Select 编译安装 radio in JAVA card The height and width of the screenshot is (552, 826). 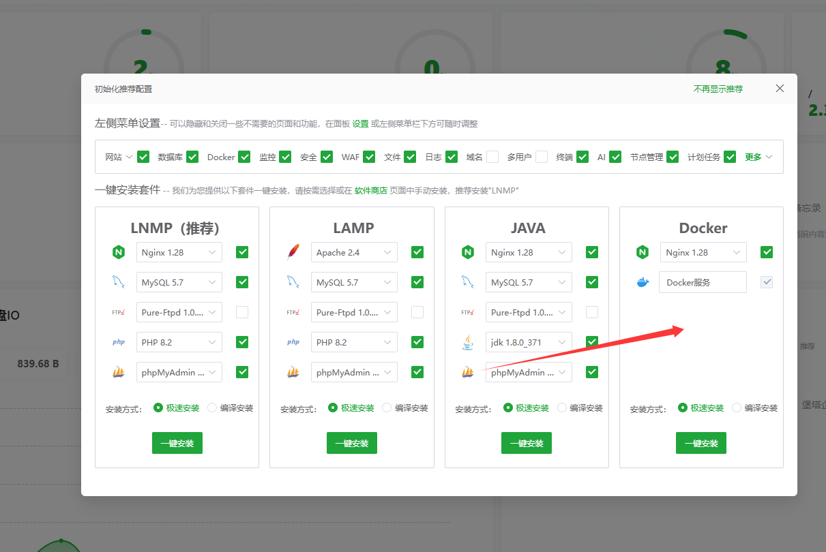pos(563,408)
